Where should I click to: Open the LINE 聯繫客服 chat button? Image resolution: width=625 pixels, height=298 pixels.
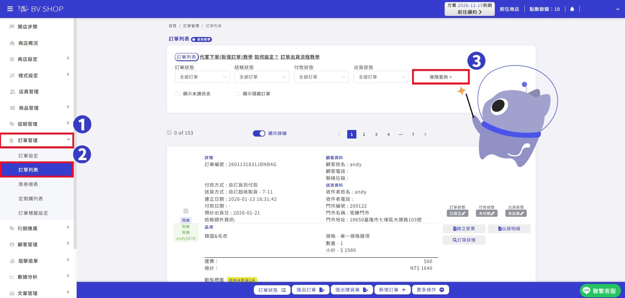[x=600, y=290]
